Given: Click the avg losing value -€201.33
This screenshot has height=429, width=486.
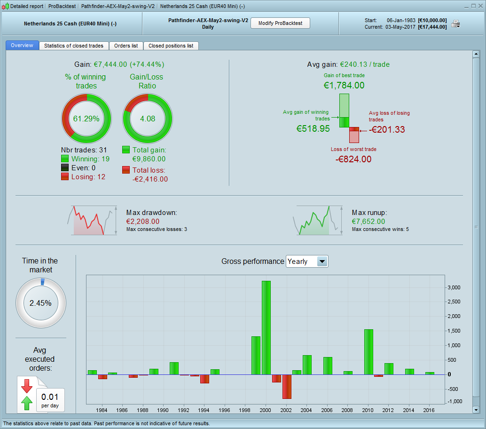Looking at the screenshot, I should 387,129.
